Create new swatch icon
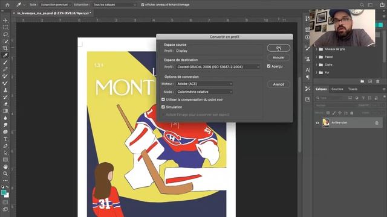Screen dimensions: 387x217 click(370, 81)
